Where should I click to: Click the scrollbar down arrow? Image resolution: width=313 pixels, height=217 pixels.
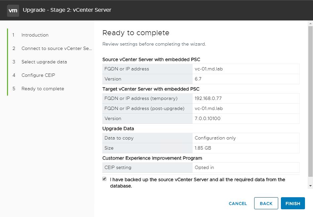tap(310, 186)
